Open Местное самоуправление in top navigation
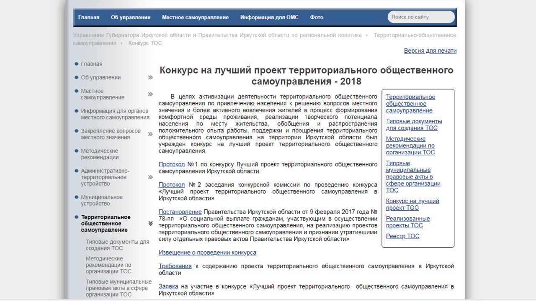536x301 pixels. coord(195,17)
